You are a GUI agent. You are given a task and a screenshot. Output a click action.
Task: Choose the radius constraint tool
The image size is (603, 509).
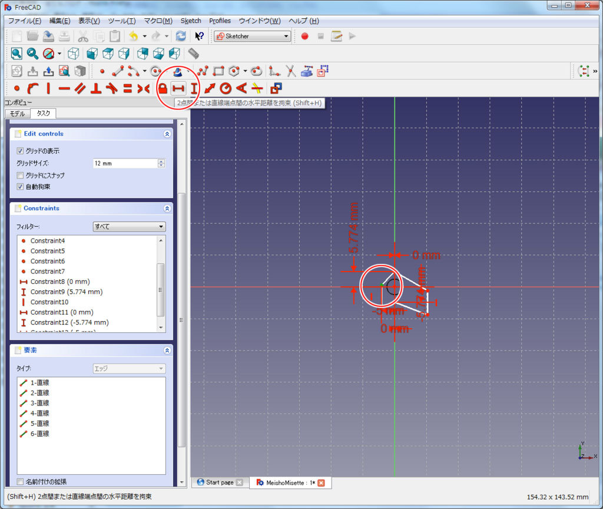pos(226,88)
